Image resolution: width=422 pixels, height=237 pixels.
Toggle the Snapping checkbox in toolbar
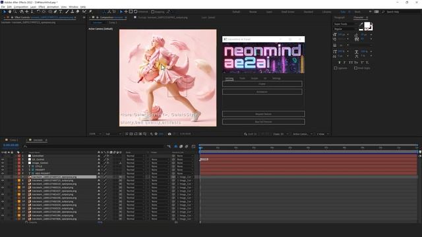152,12
